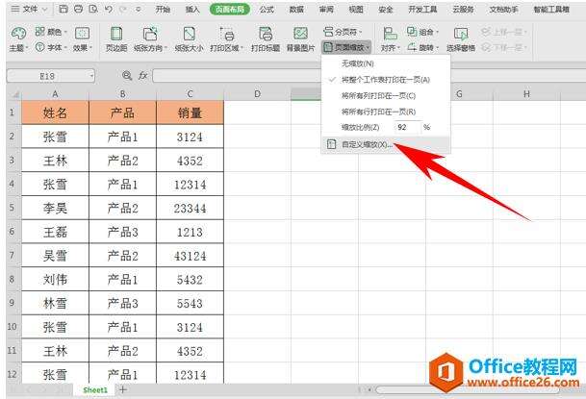This screenshot has width=586, height=399.
Task: Select the 页面布局 tab
Action: 229,10
